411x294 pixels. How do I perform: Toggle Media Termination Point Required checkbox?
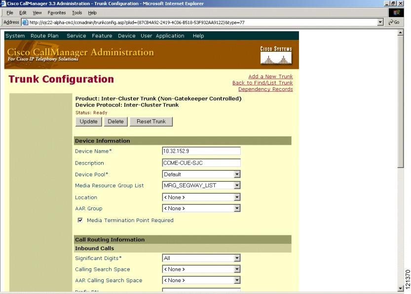(x=80, y=220)
